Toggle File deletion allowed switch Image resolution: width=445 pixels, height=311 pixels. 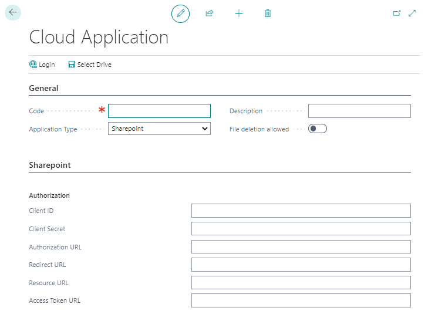pos(318,129)
